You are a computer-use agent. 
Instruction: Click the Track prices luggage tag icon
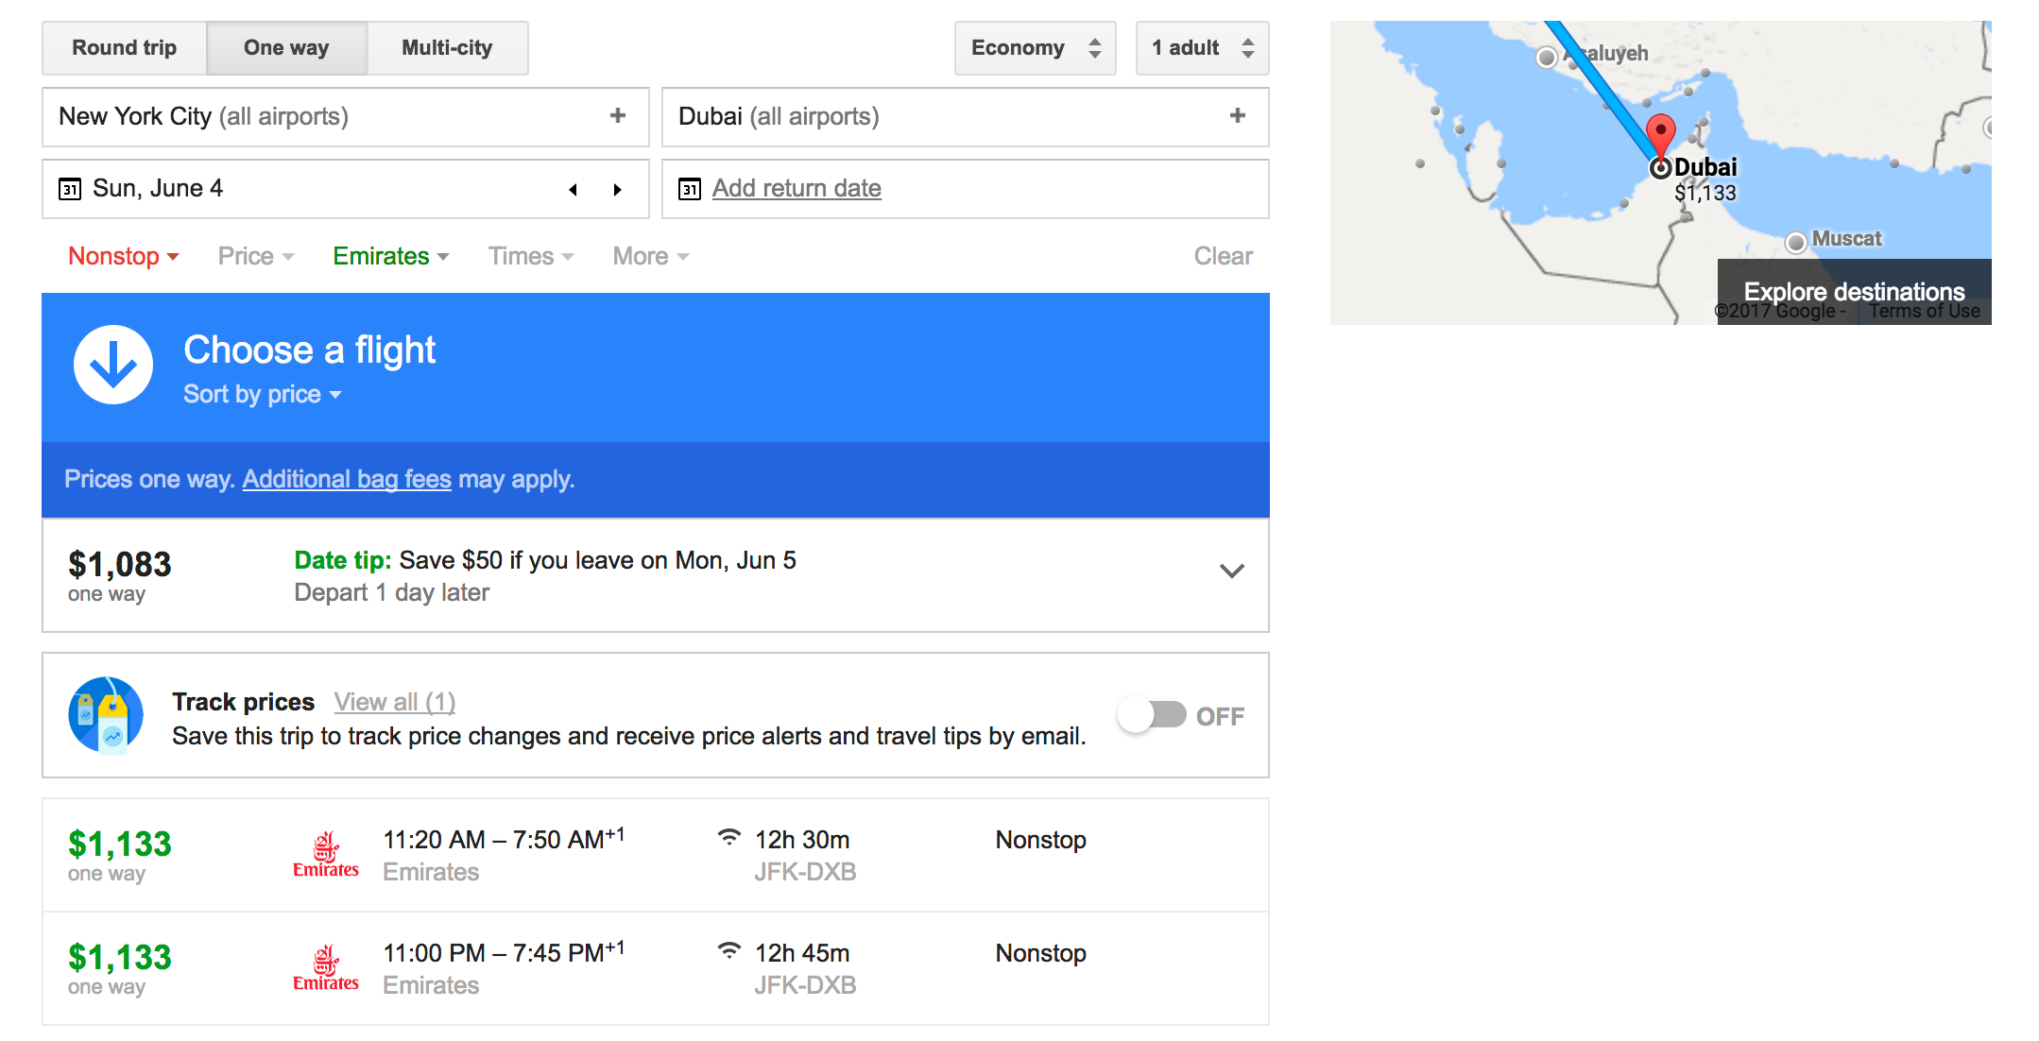pos(106,715)
